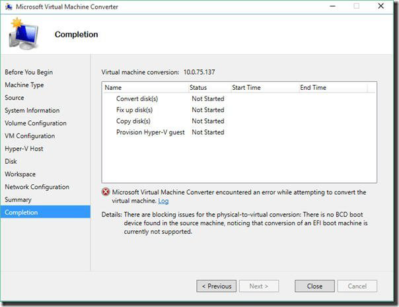The image size is (399, 307).
Task: Go back with the Previous button
Action: tap(216, 286)
